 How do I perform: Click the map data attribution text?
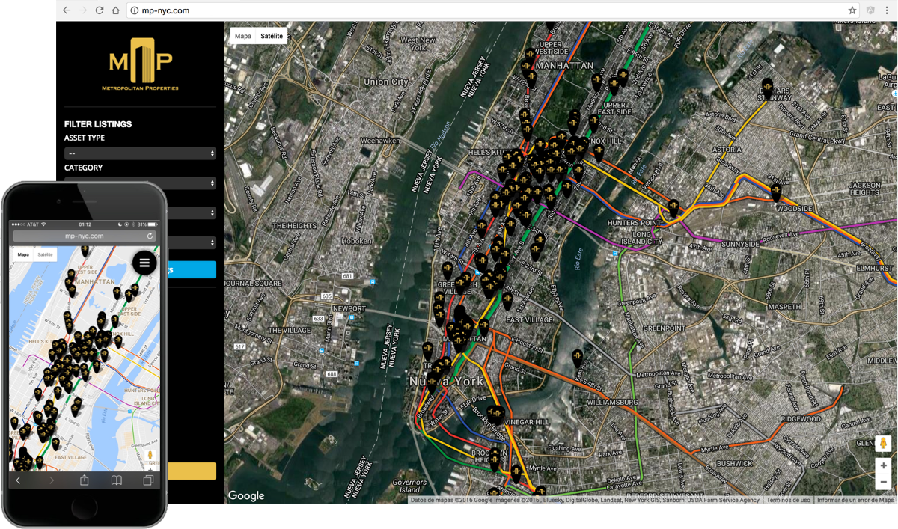pyautogui.click(x=584, y=500)
